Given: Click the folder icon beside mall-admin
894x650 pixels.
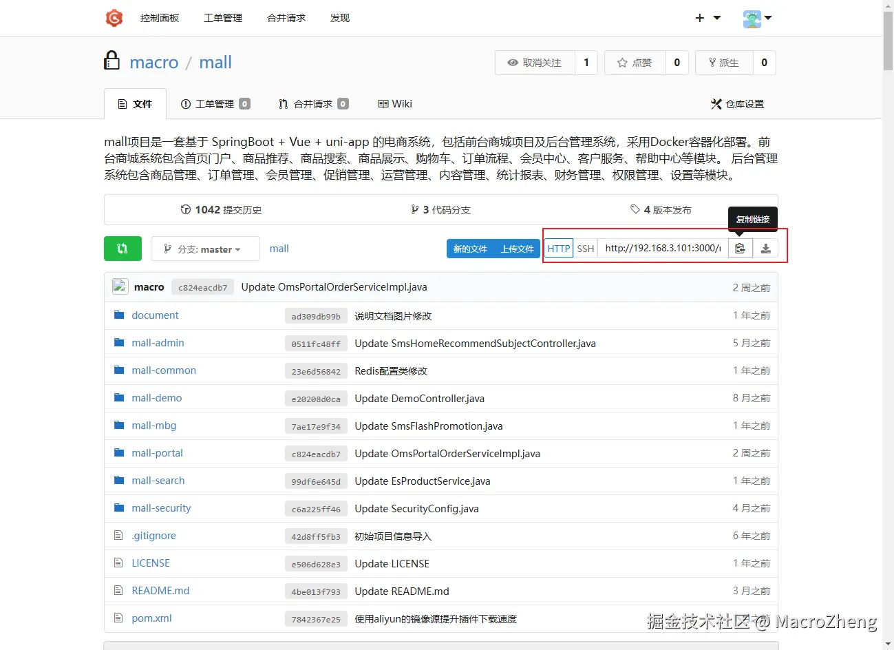Looking at the screenshot, I should (119, 342).
